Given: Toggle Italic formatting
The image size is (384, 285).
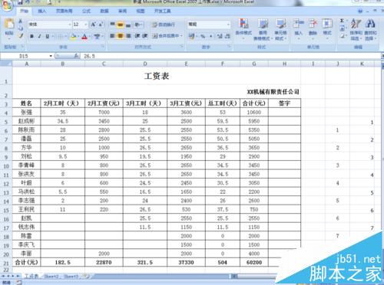Looking at the screenshot, I should (39, 36).
